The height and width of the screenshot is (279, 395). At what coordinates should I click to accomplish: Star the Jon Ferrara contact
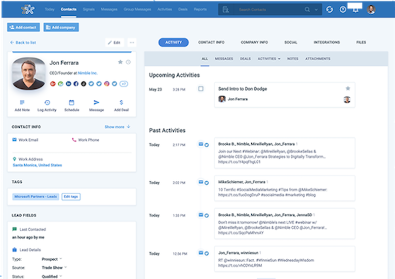[x=120, y=62]
